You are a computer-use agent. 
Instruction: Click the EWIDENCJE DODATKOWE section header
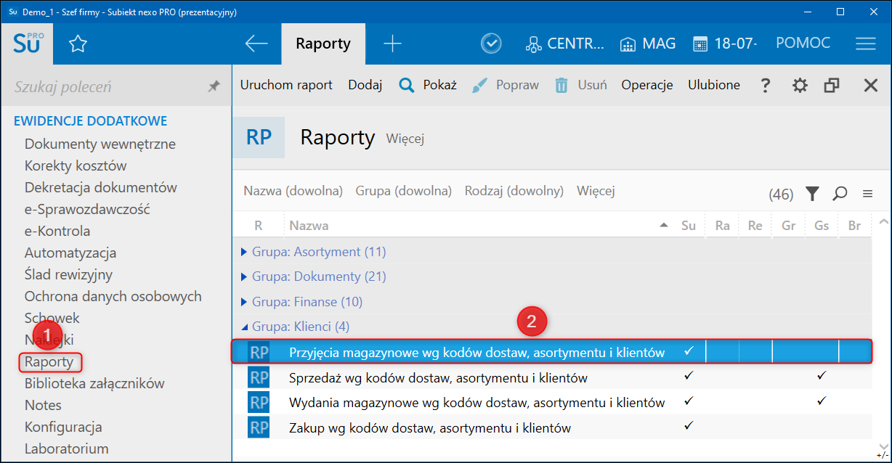click(x=91, y=120)
